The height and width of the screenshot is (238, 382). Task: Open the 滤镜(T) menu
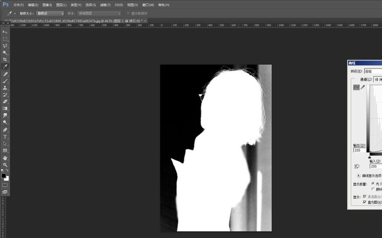pos(104,5)
